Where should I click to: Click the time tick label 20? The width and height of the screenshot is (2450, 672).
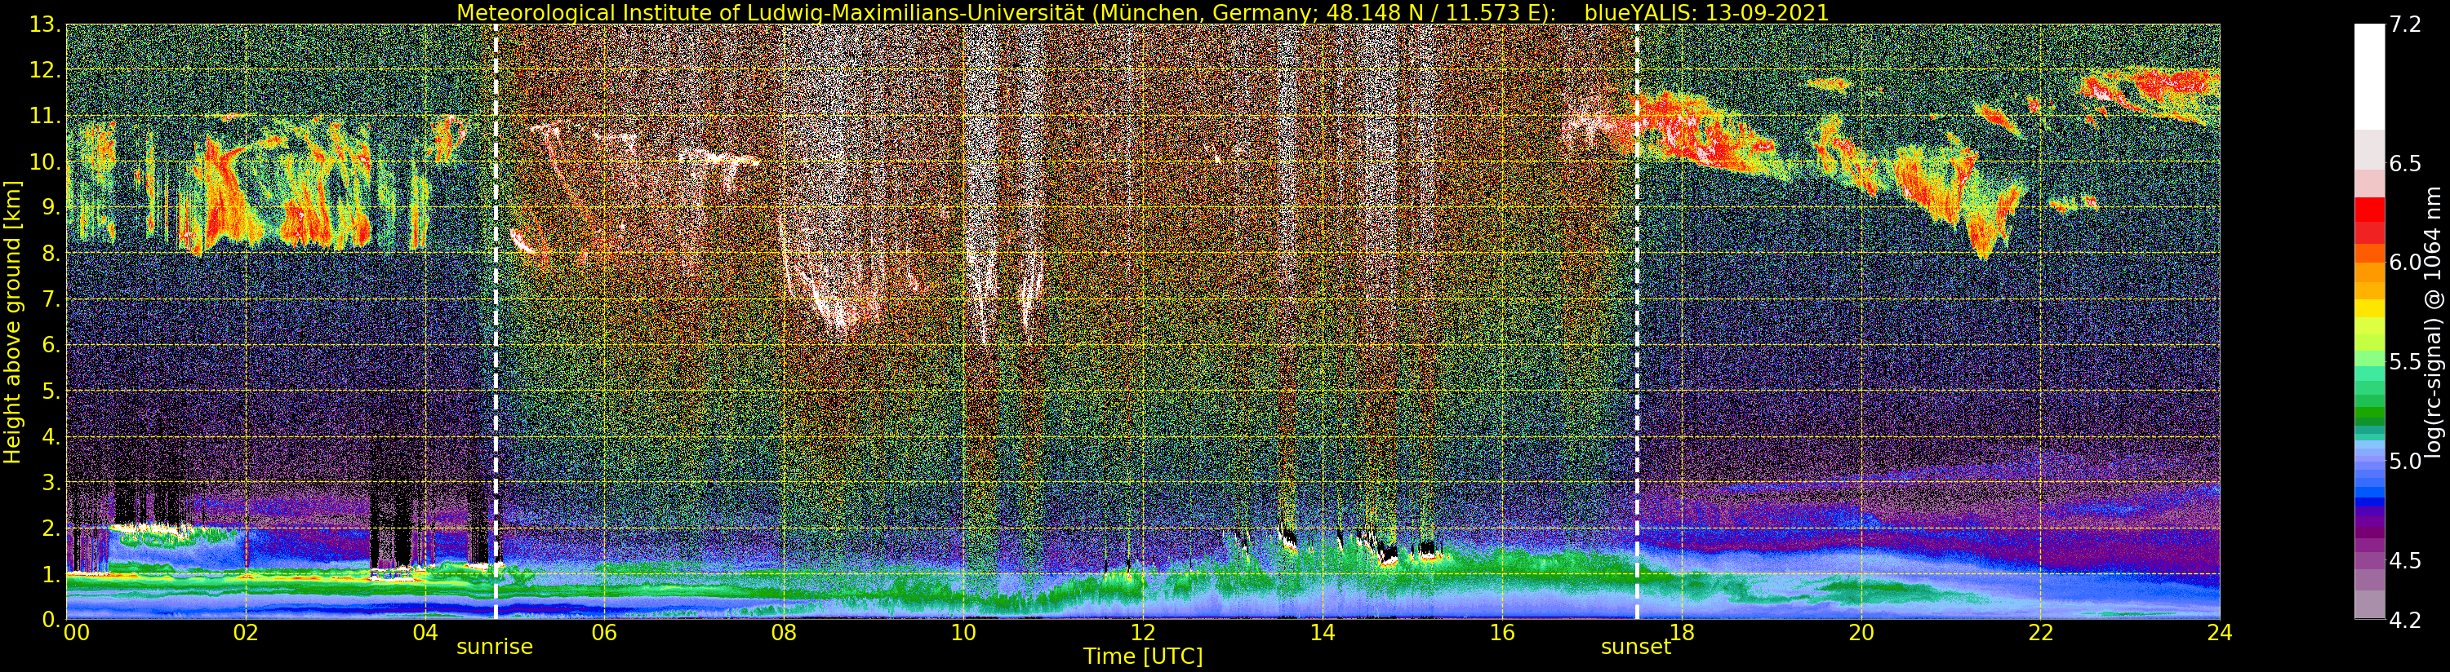click(1861, 633)
